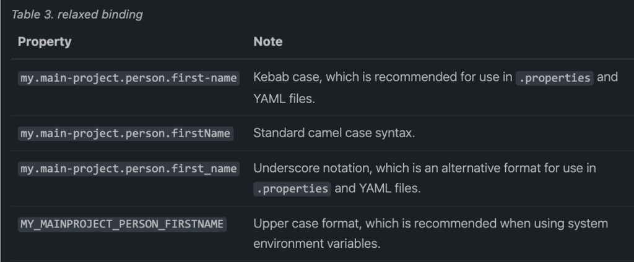Screen dimensions: 634x262
Task: Click the my.main-project.person.firstName code snippet
Action: [125, 133]
